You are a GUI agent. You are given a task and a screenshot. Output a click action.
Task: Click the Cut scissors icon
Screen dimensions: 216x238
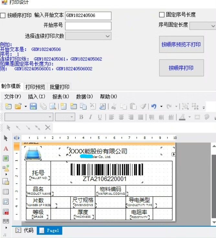click(x=113, y=106)
